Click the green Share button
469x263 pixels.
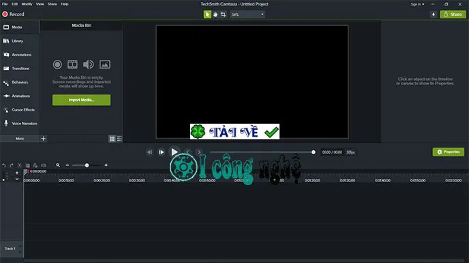453,14
